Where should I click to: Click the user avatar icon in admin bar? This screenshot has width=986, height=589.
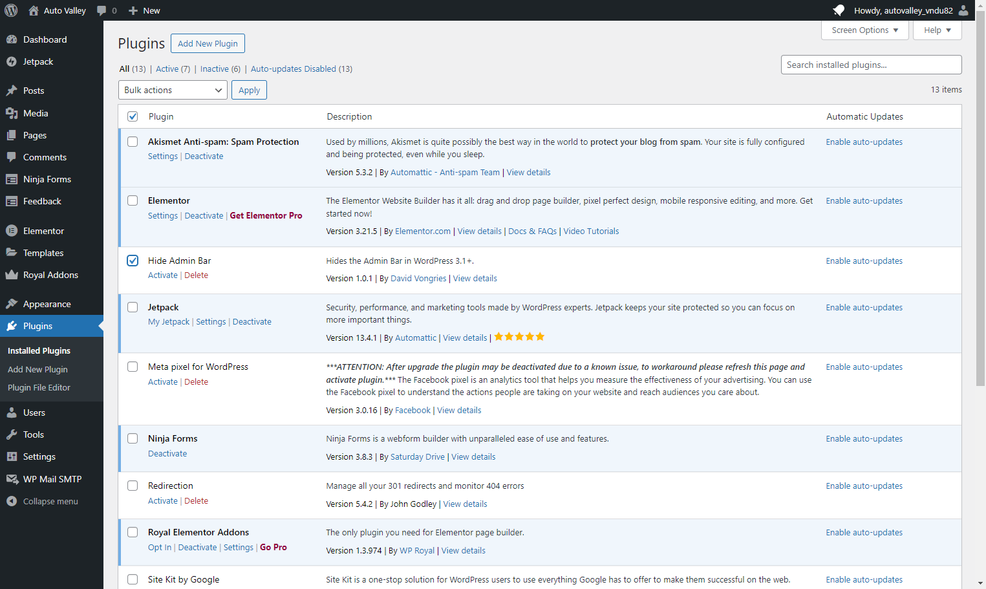click(x=963, y=10)
